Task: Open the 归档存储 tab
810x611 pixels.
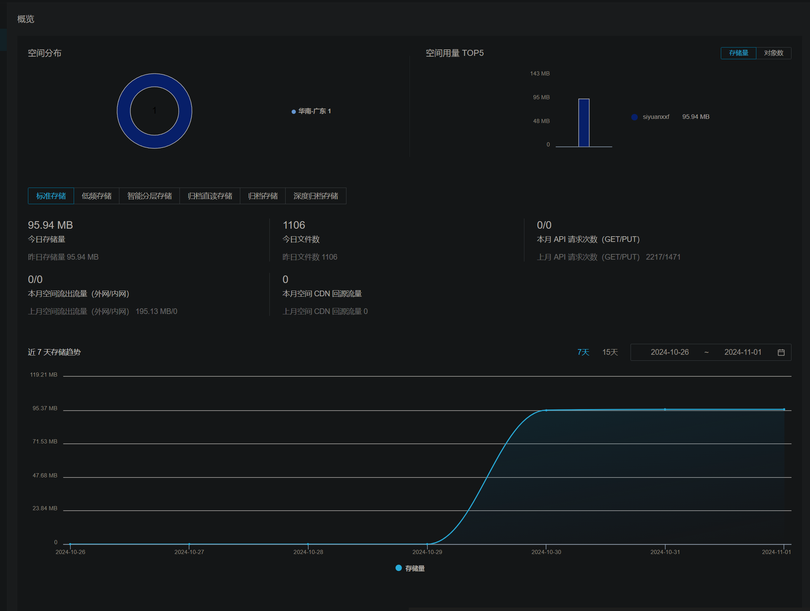Action: pos(263,196)
